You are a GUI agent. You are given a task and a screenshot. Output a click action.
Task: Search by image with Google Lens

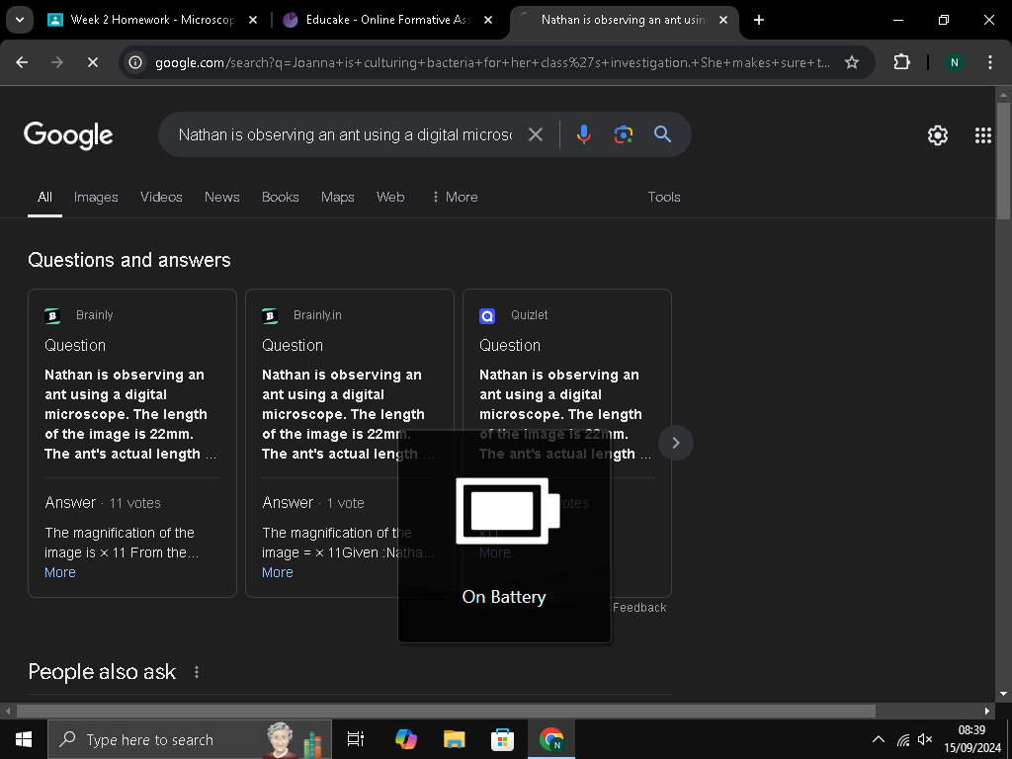[623, 134]
